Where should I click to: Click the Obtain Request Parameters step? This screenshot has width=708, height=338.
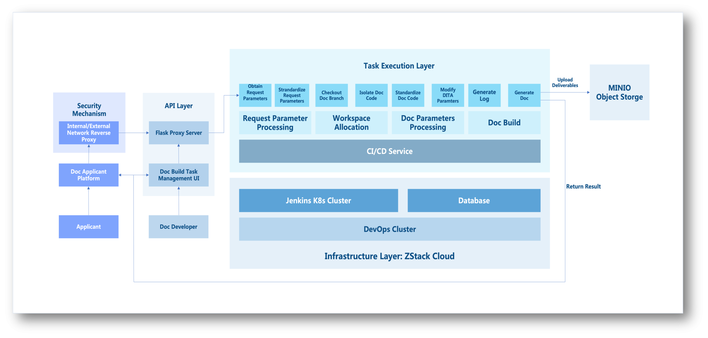(x=255, y=95)
